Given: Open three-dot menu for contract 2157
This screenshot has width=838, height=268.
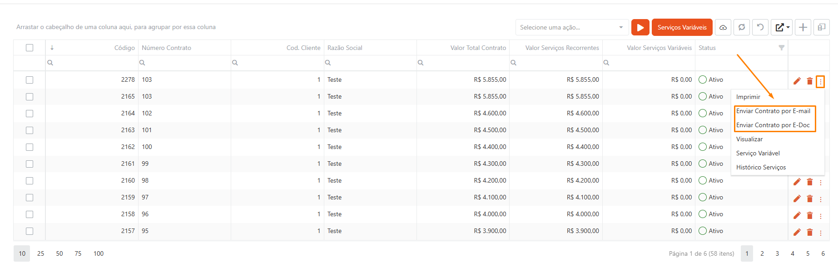Looking at the screenshot, I should (x=821, y=233).
